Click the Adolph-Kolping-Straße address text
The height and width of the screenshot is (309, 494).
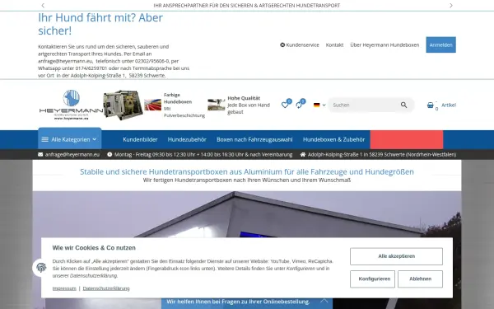pyautogui.click(x=382, y=155)
